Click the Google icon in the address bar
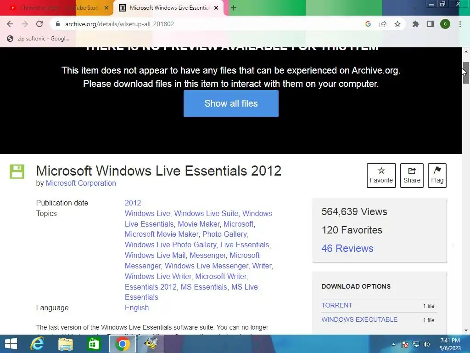The width and height of the screenshot is (470, 353). coord(368,24)
